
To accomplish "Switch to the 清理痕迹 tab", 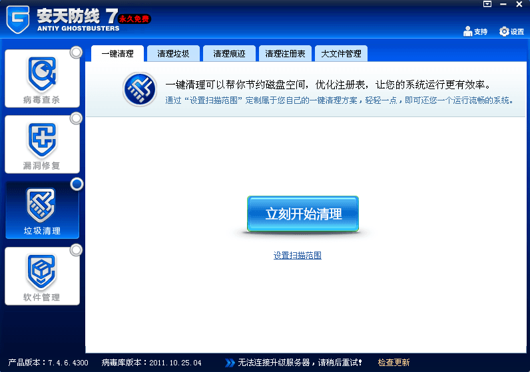I will coord(229,54).
